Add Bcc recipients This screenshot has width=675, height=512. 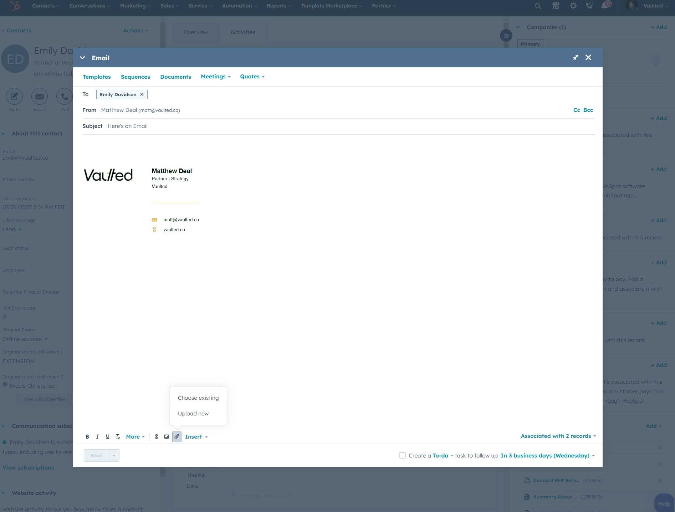(588, 110)
